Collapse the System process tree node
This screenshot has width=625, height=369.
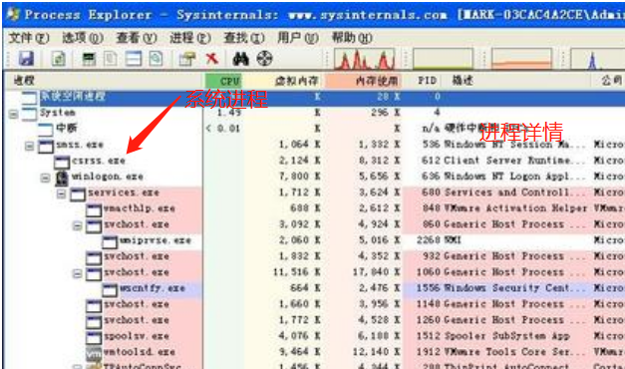[x=13, y=115]
